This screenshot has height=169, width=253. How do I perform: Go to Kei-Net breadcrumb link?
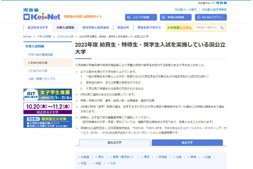tap(27, 37)
